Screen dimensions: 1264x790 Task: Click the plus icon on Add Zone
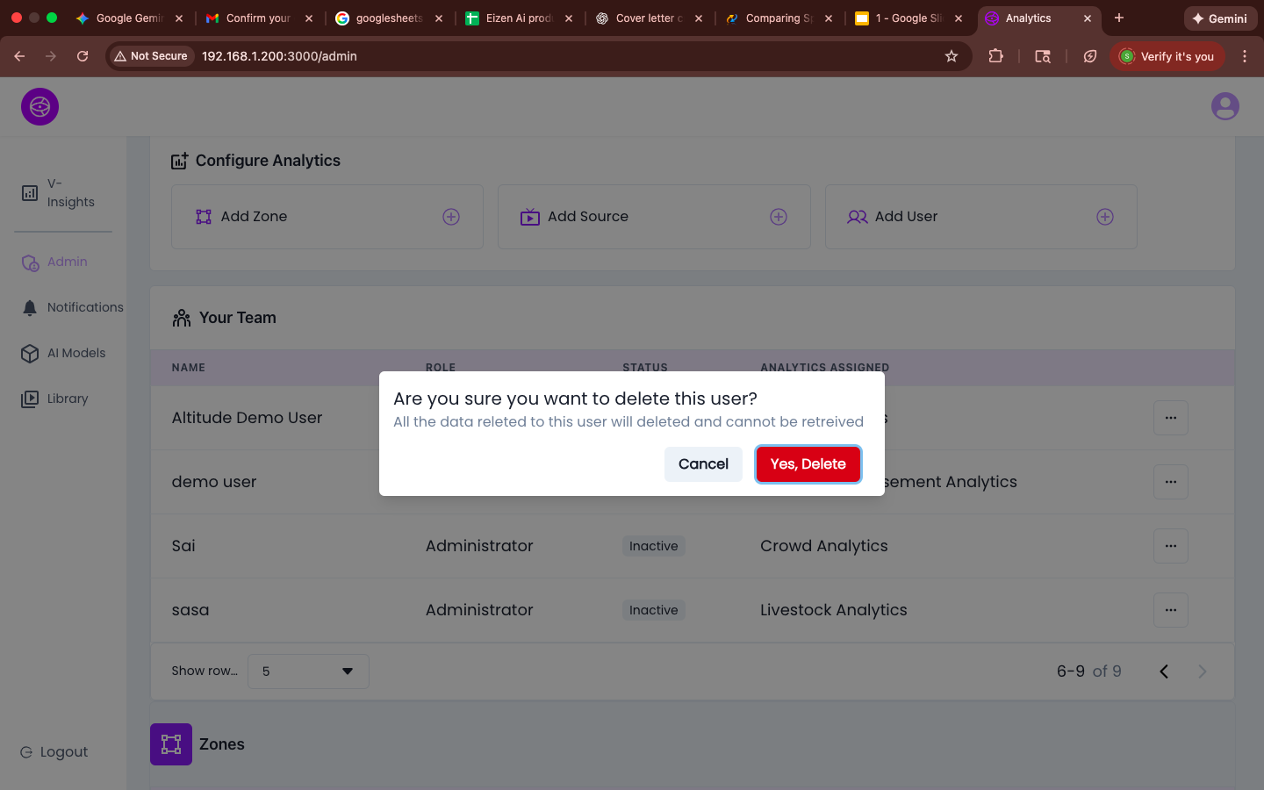click(x=451, y=217)
